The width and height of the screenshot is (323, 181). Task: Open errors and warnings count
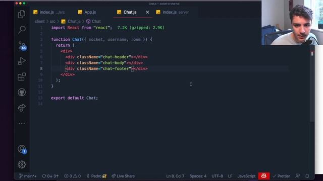click(x=72, y=176)
